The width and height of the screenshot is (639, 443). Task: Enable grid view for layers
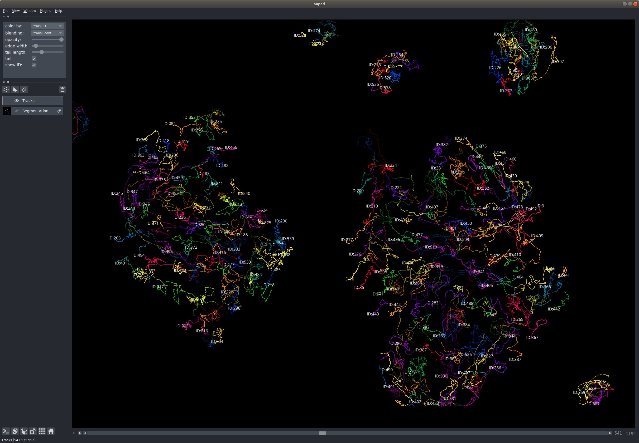[42, 431]
